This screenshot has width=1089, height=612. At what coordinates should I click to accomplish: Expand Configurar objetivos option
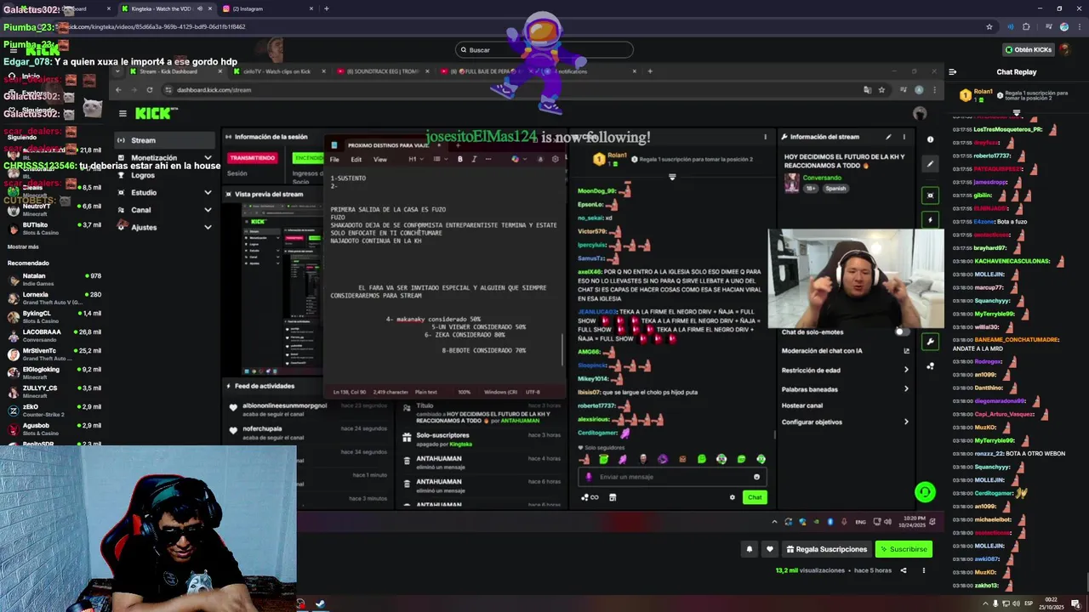click(x=846, y=422)
